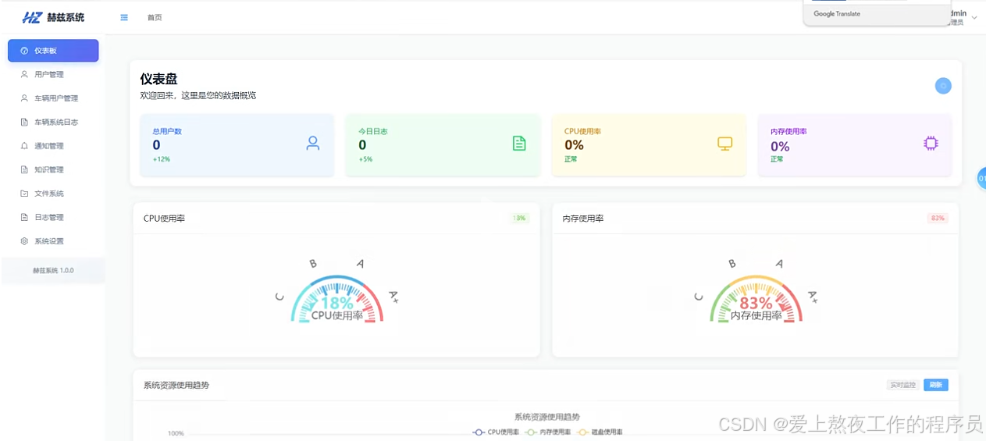Click the 仪表盘 page heading
This screenshot has width=986, height=441.
coord(158,79)
